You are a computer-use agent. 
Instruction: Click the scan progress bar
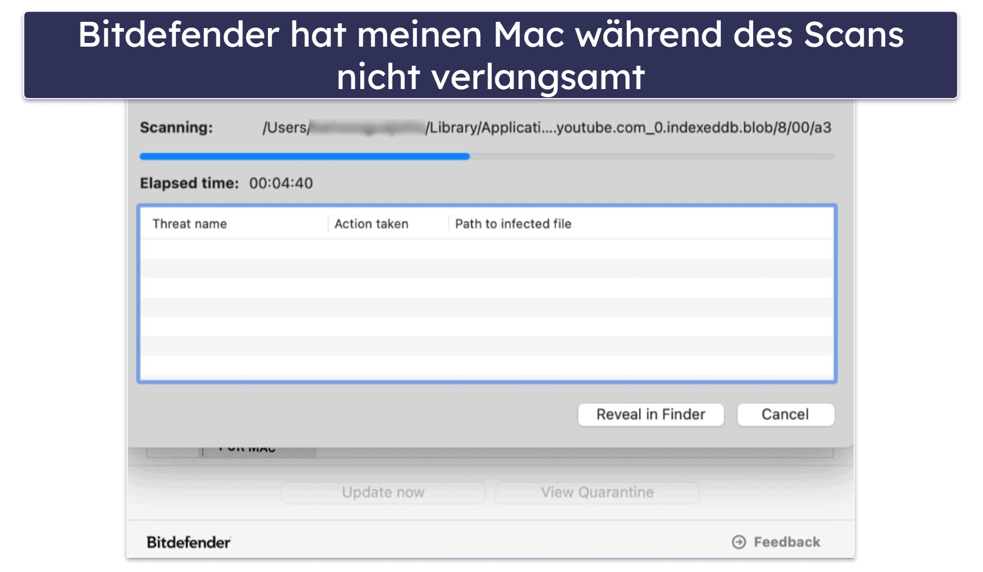coord(486,156)
